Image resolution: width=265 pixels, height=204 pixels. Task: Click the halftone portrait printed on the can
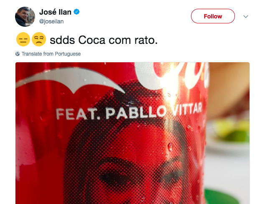[133, 152]
